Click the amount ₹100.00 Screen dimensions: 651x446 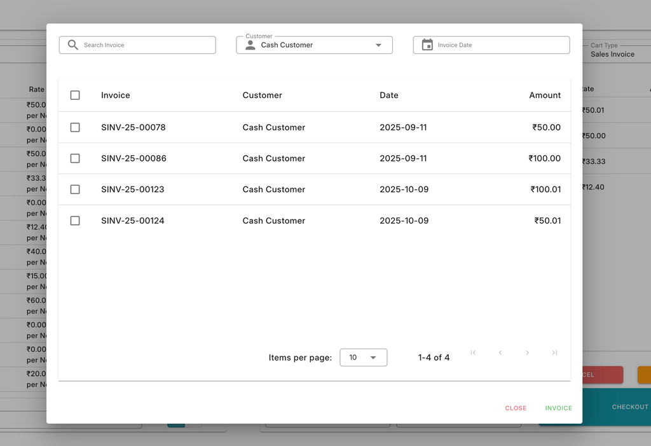[544, 158]
